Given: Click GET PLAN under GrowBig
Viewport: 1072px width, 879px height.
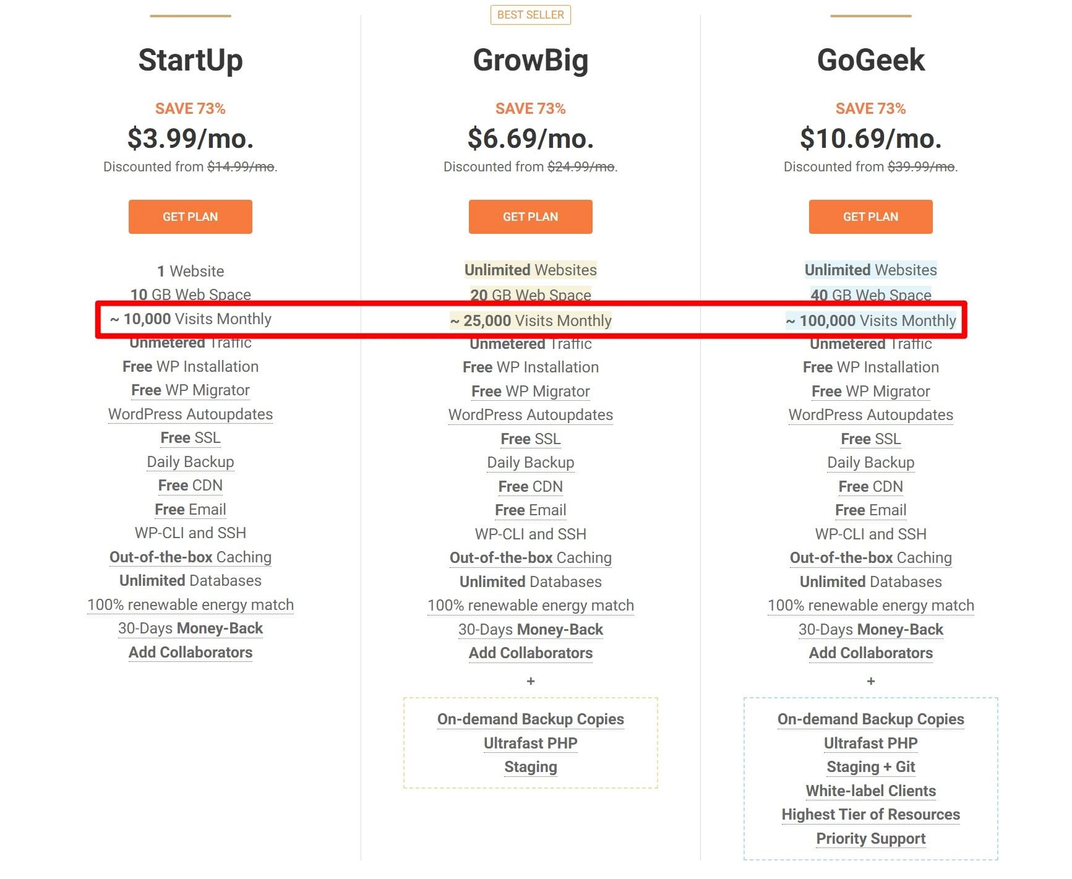Looking at the screenshot, I should pos(530,217).
